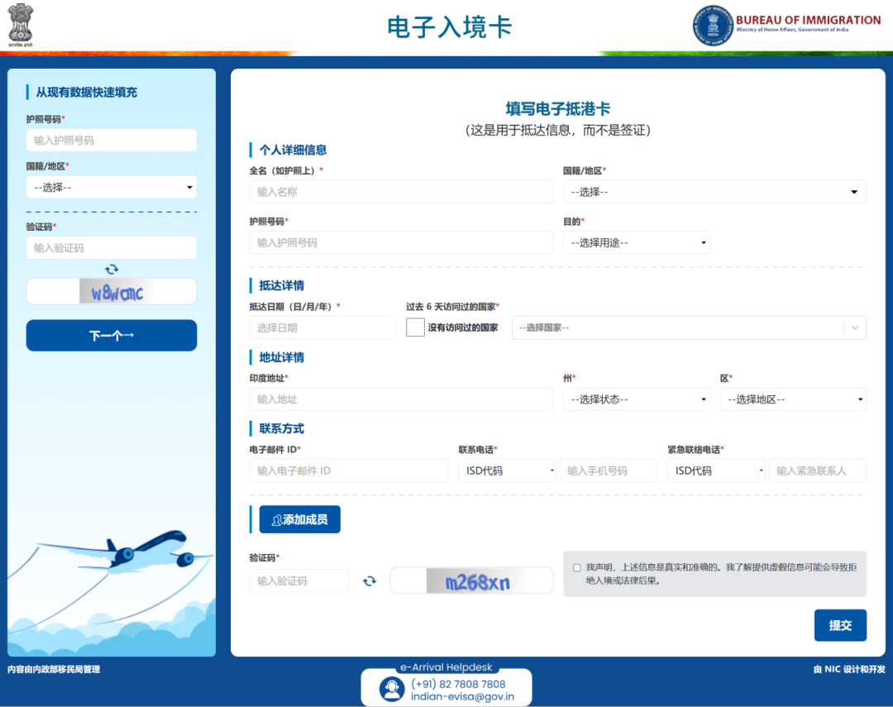
Task: Click the airplane illustration in the sidebar
Action: click(132, 552)
